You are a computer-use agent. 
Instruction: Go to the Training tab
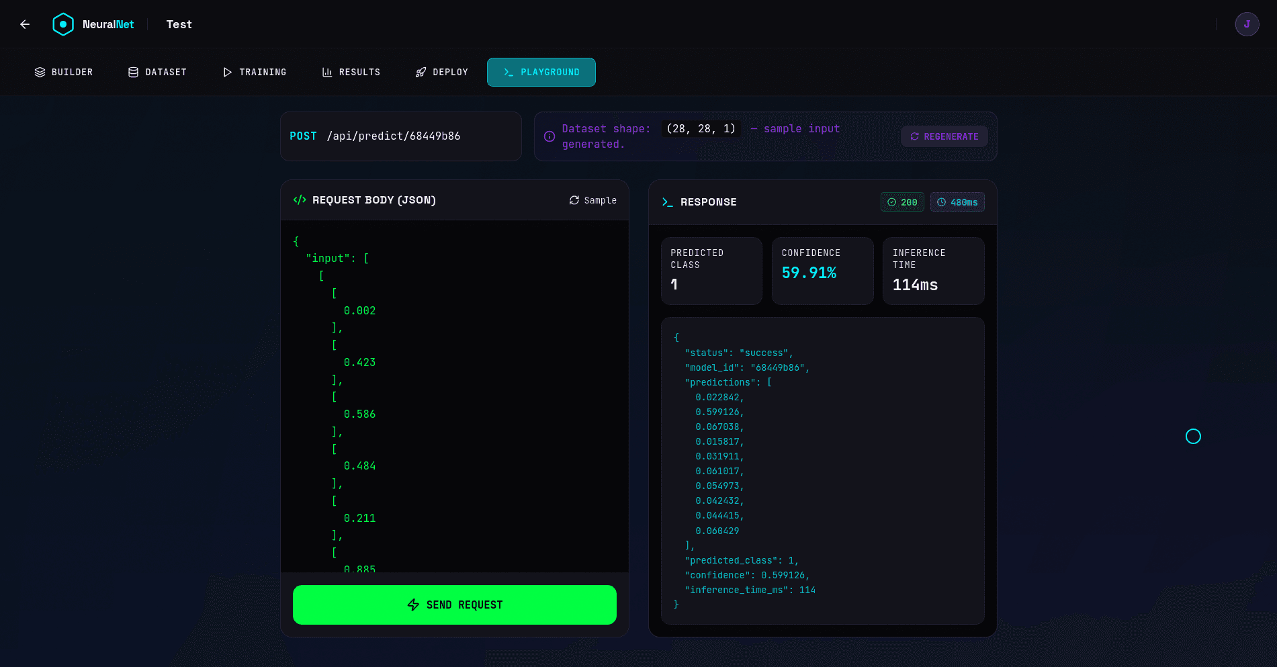(x=255, y=73)
